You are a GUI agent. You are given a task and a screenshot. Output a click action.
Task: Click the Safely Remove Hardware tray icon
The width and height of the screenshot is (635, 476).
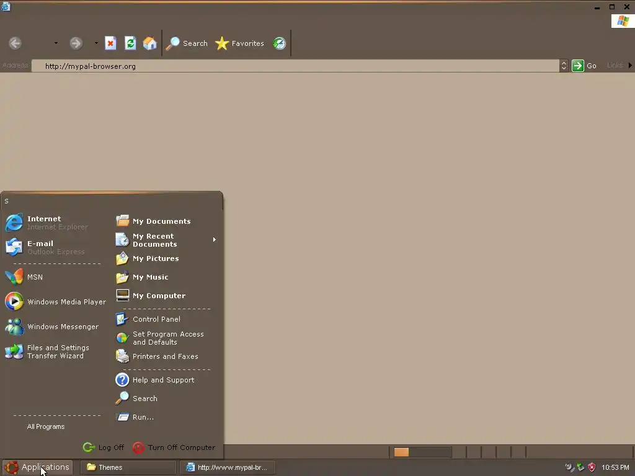(x=580, y=467)
